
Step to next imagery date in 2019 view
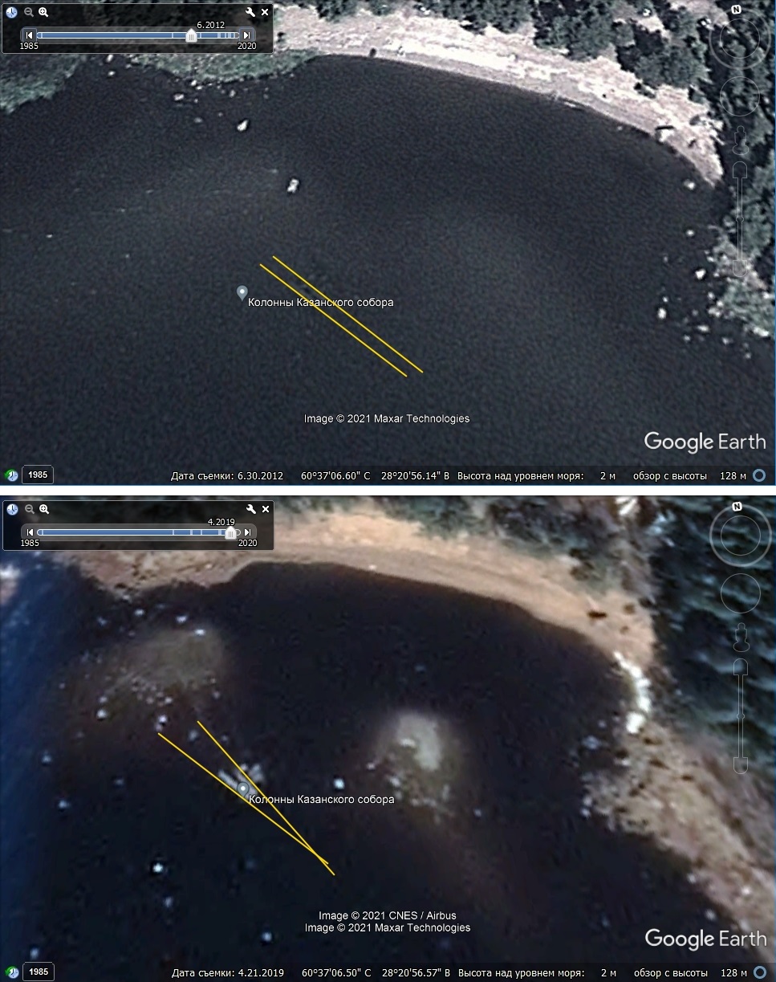click(247, 532)
